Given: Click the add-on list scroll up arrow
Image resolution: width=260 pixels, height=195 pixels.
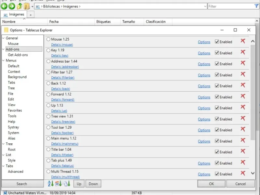Looking at the screenshot, I should pyautogui.click(x=253, y=41).
